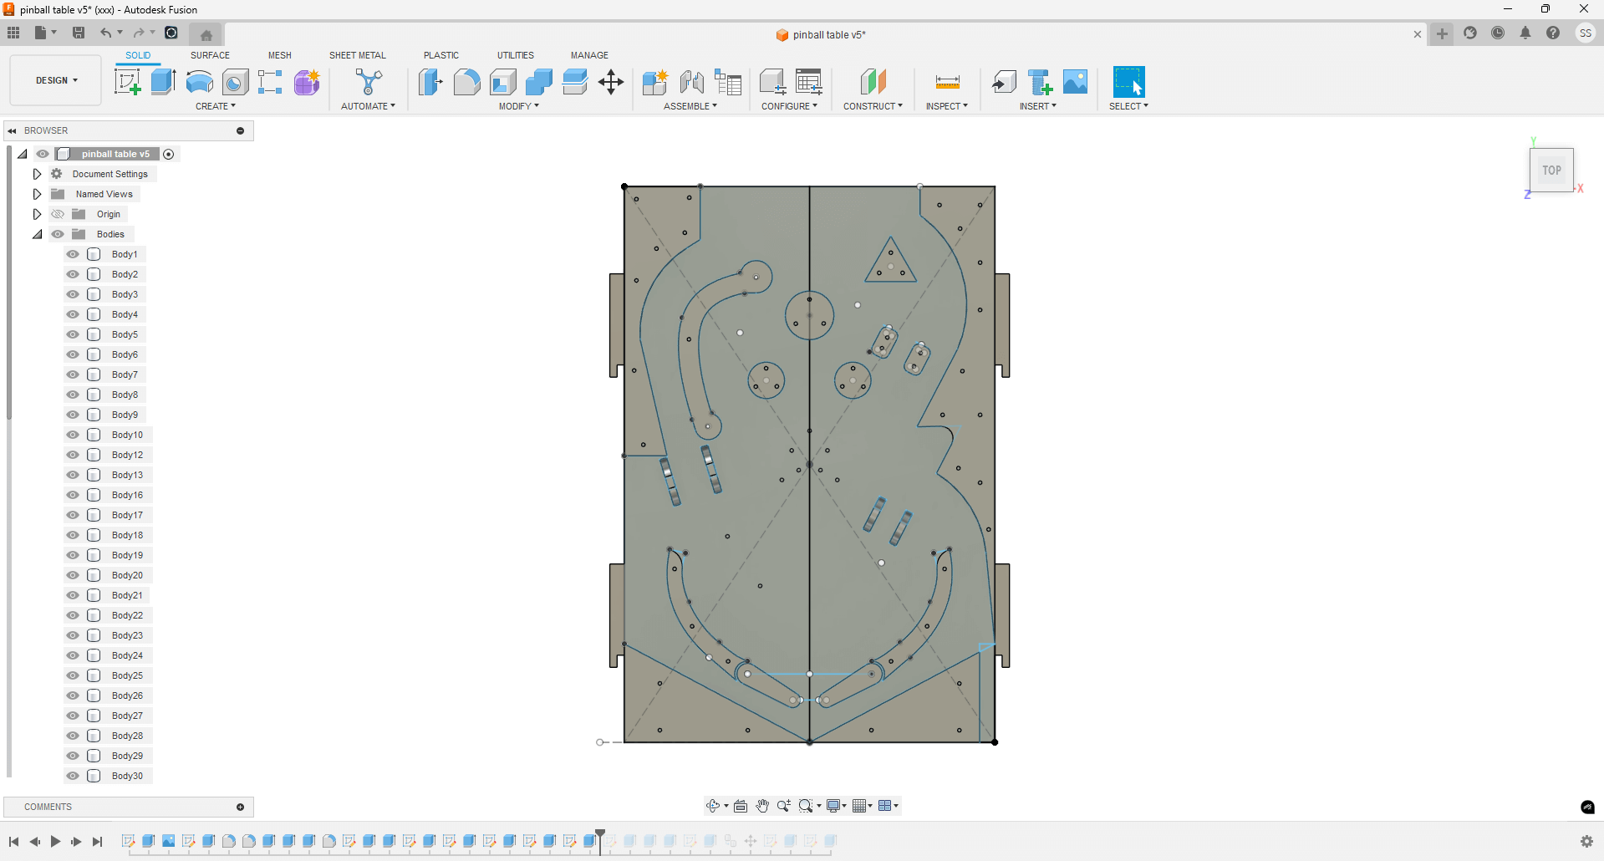This screenshot has width=1604, height=861.
Task: Jump to timeline end
Action: 98,842
